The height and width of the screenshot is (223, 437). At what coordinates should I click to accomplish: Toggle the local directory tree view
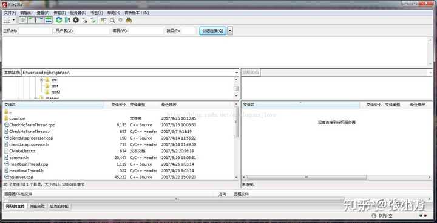[x=31, y=20]
